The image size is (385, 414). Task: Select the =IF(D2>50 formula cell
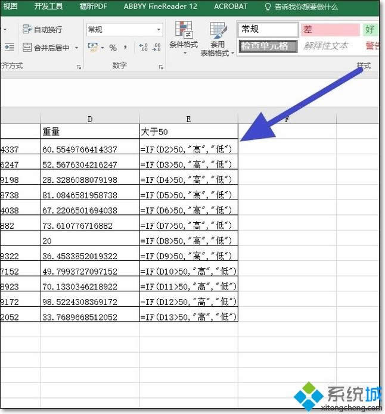pyautogui.click(x=188, y=147)
